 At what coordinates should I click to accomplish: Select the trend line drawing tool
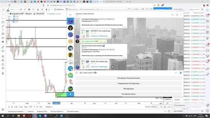pos(3,18)
